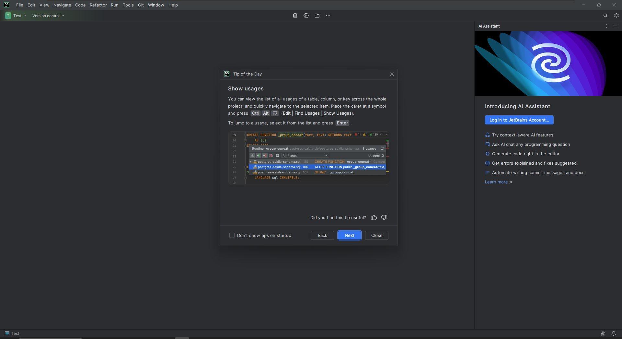This screenshot has height=339, width=622.
Task: Open IDE settings gear icon
Action: 616,16
